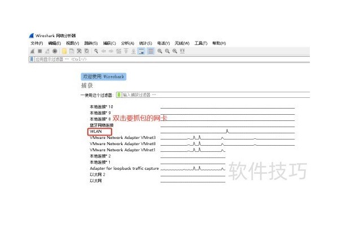The image size is (338, 225).
Task: Click the Go to last packet icon
Action: tap(134, 51)
